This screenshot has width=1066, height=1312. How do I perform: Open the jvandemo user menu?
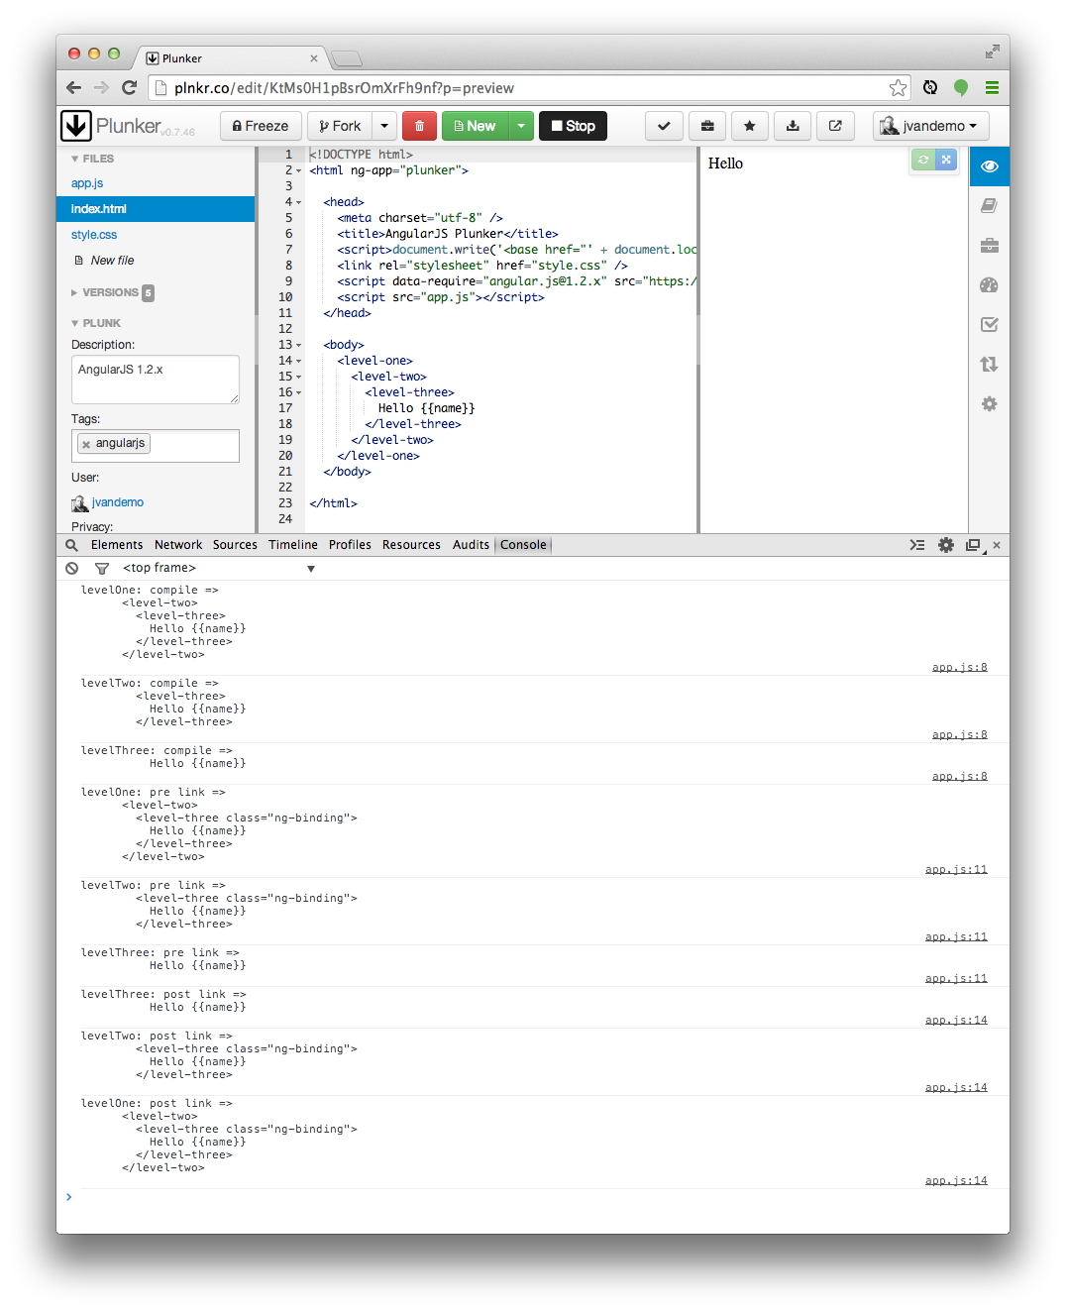click(930, 126)
